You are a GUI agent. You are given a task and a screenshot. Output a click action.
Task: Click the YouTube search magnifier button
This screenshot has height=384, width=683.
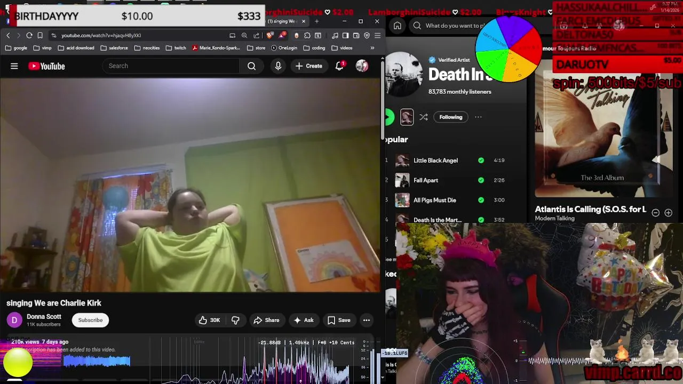[x=251, y=66]
